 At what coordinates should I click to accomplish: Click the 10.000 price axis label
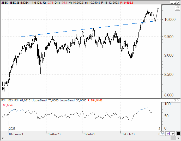170,20
